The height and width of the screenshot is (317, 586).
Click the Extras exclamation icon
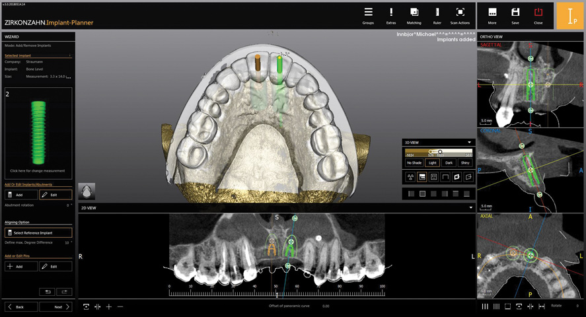391,15
